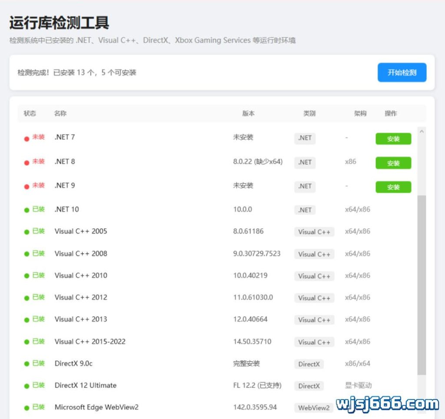Click the vertical scrollbar thumb
The image size is (445, 419).
point(422,285)
